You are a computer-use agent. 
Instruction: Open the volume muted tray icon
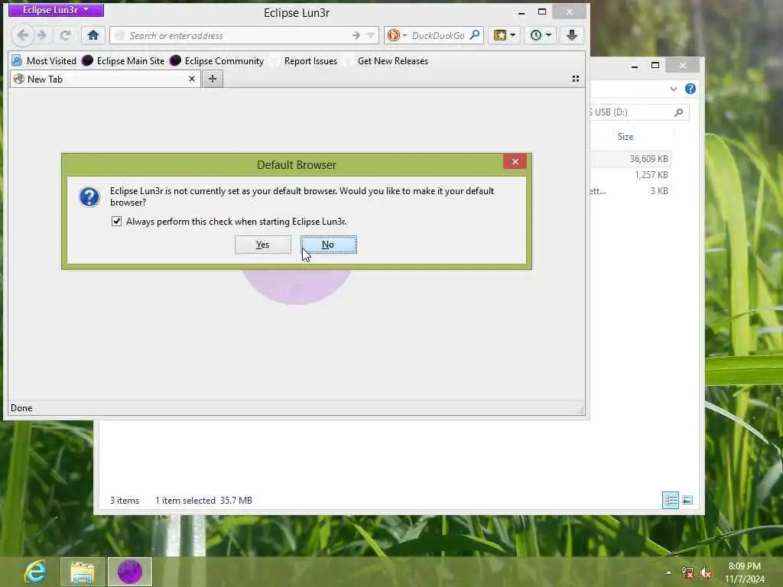tap(706, 572)
